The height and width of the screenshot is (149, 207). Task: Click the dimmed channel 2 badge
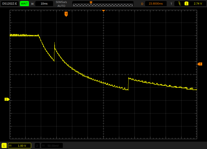tap(37, 146)
